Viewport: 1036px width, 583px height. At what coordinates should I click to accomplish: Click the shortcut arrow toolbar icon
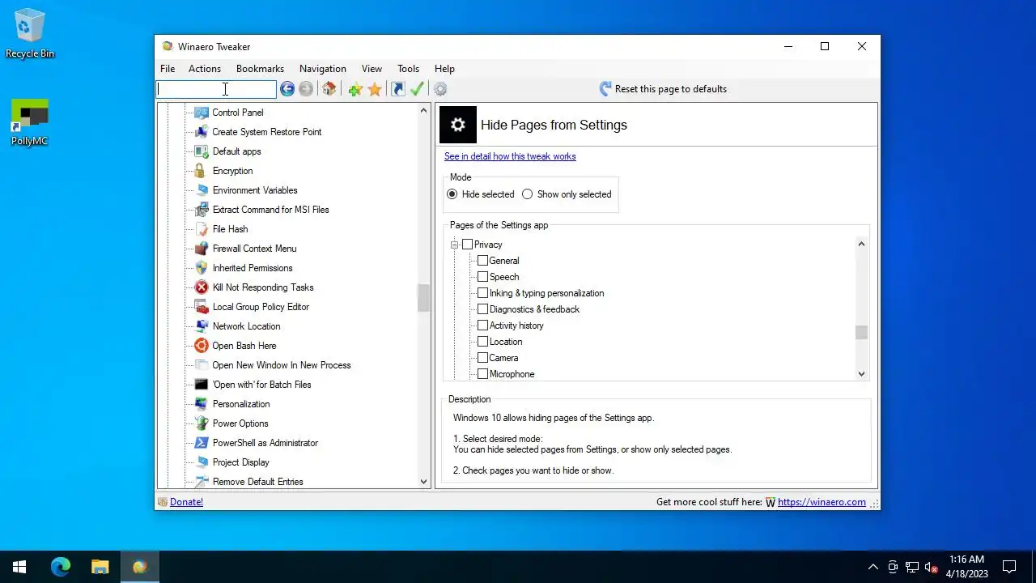pyautogui.click(x=398, y=89)
